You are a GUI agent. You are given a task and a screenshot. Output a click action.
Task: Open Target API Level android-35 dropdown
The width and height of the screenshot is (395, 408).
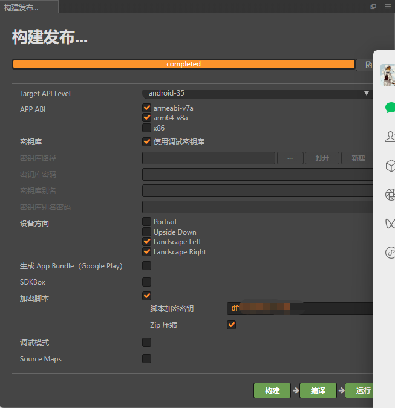tap(258, 94)
